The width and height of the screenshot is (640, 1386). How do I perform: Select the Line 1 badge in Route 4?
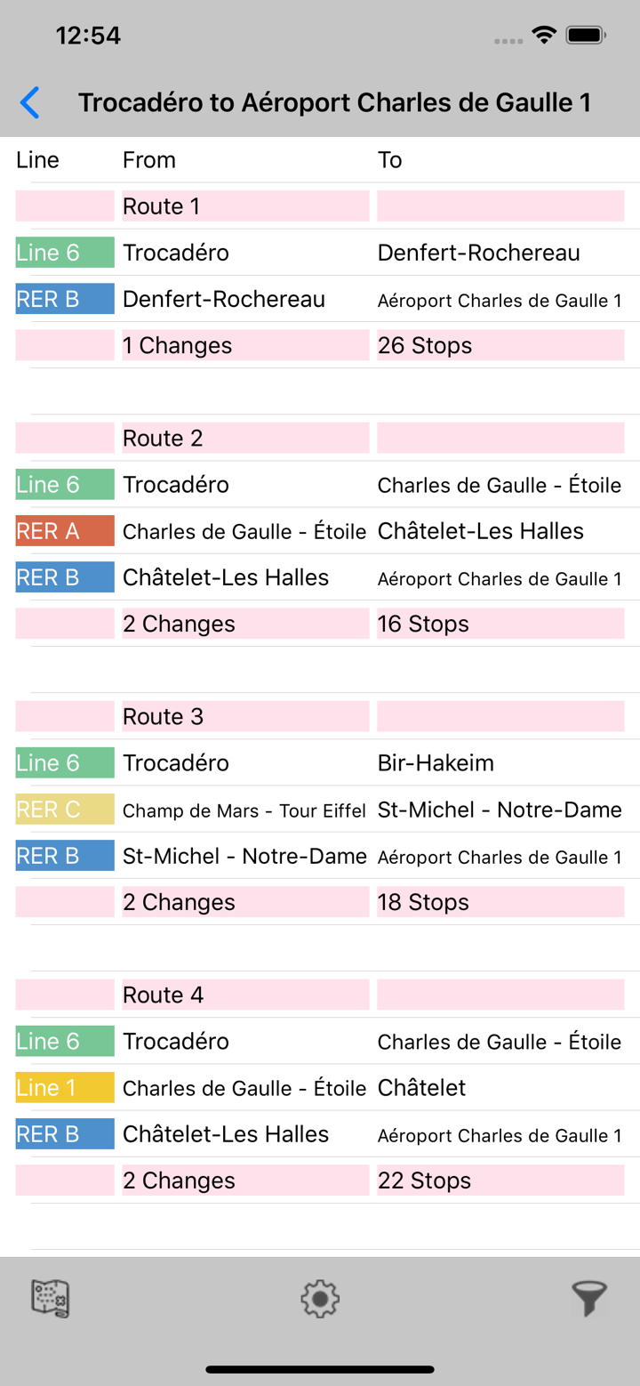click(64, 1087)
